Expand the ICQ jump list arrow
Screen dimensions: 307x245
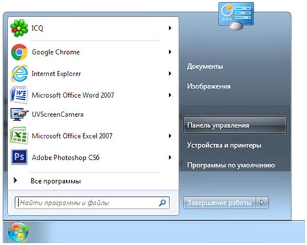coord(170,28)
